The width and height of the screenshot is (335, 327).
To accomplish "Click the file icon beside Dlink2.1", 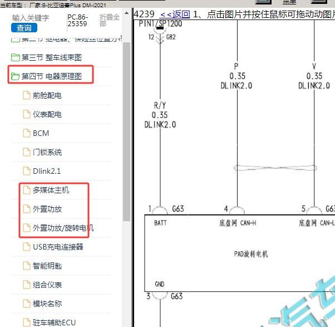I will [x=27, y=171].
